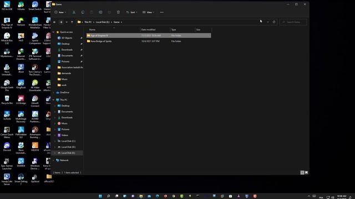Screen dimensions: 355x199
Task: Open taskbar Search icon
Action: click(x=109, y=196)
